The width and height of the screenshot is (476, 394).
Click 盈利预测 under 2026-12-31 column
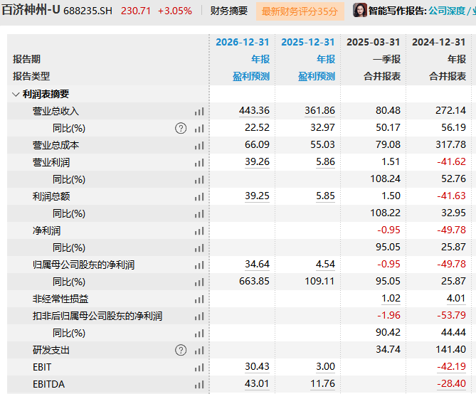click(x=251, y=76)
